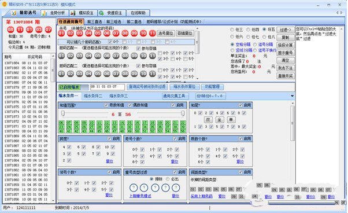This screenshot has width=348, height=213.
Task: Click history list scroll-down arrow
Action: click(53, 200)
